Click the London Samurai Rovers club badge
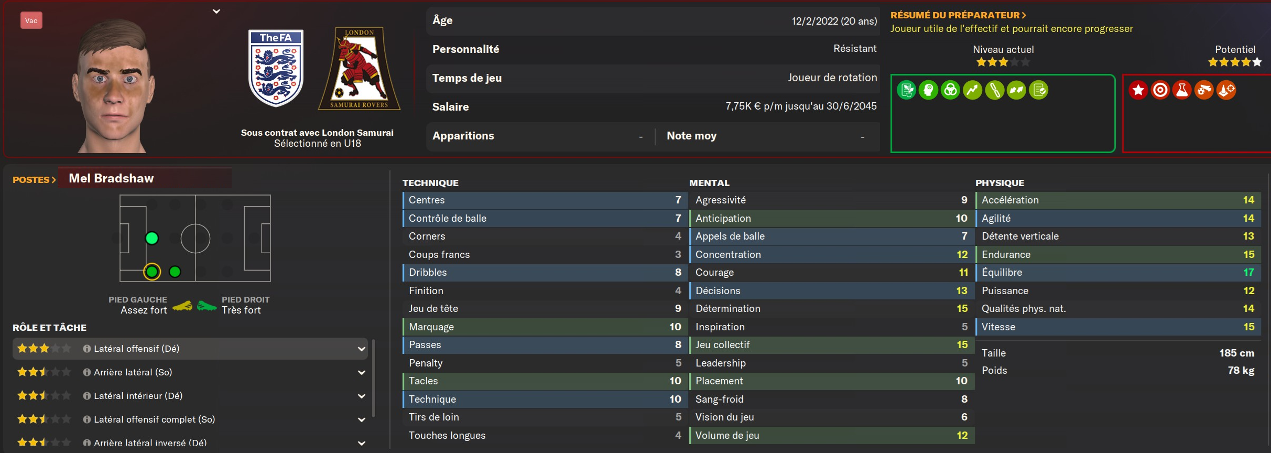The height and width of the screenshot is (453, 1271). pyautogui.click(x=359, y=69)
